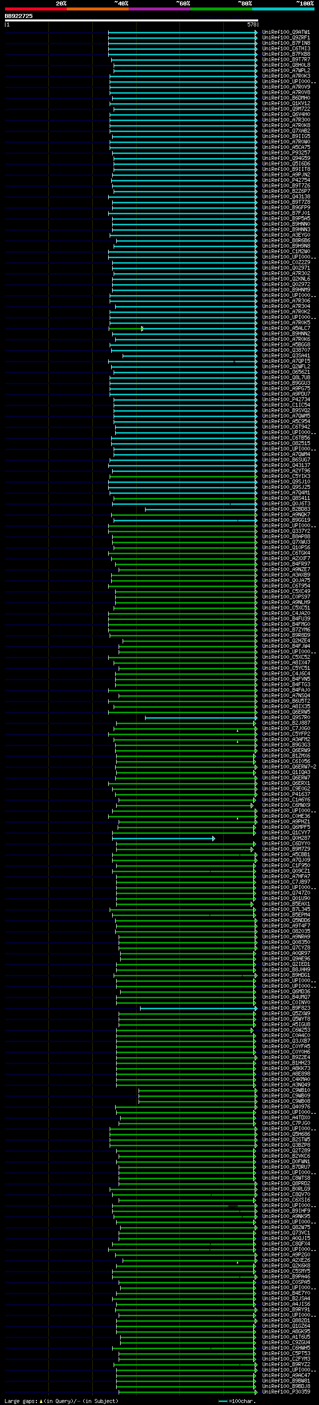This screenshot has height=1405, width=319.
Task: Choose hit UniRef100_C6TGK4
Action: pos(286,553)
